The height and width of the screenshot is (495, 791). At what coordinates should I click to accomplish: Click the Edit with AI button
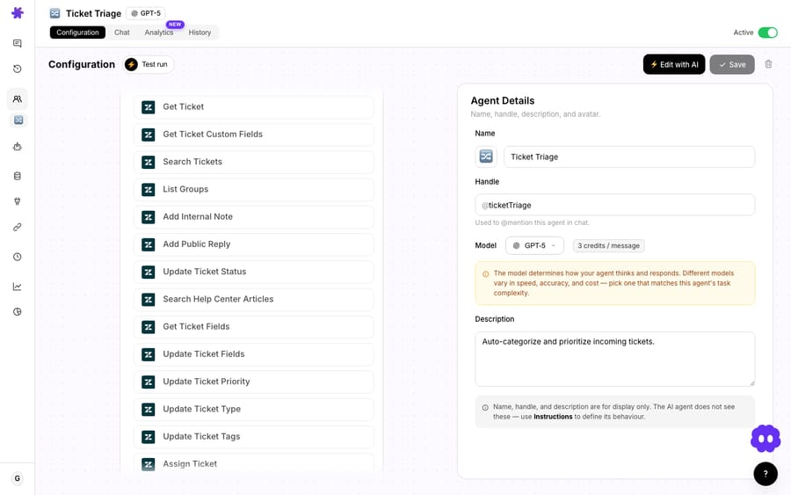pyautogui.click(x=674, y=64)
